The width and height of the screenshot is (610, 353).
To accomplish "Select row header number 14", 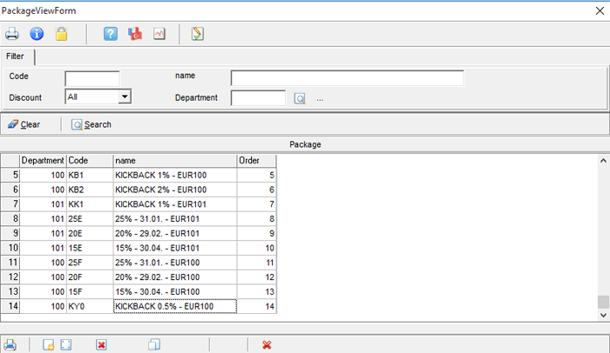I will (x=10, y=306).
